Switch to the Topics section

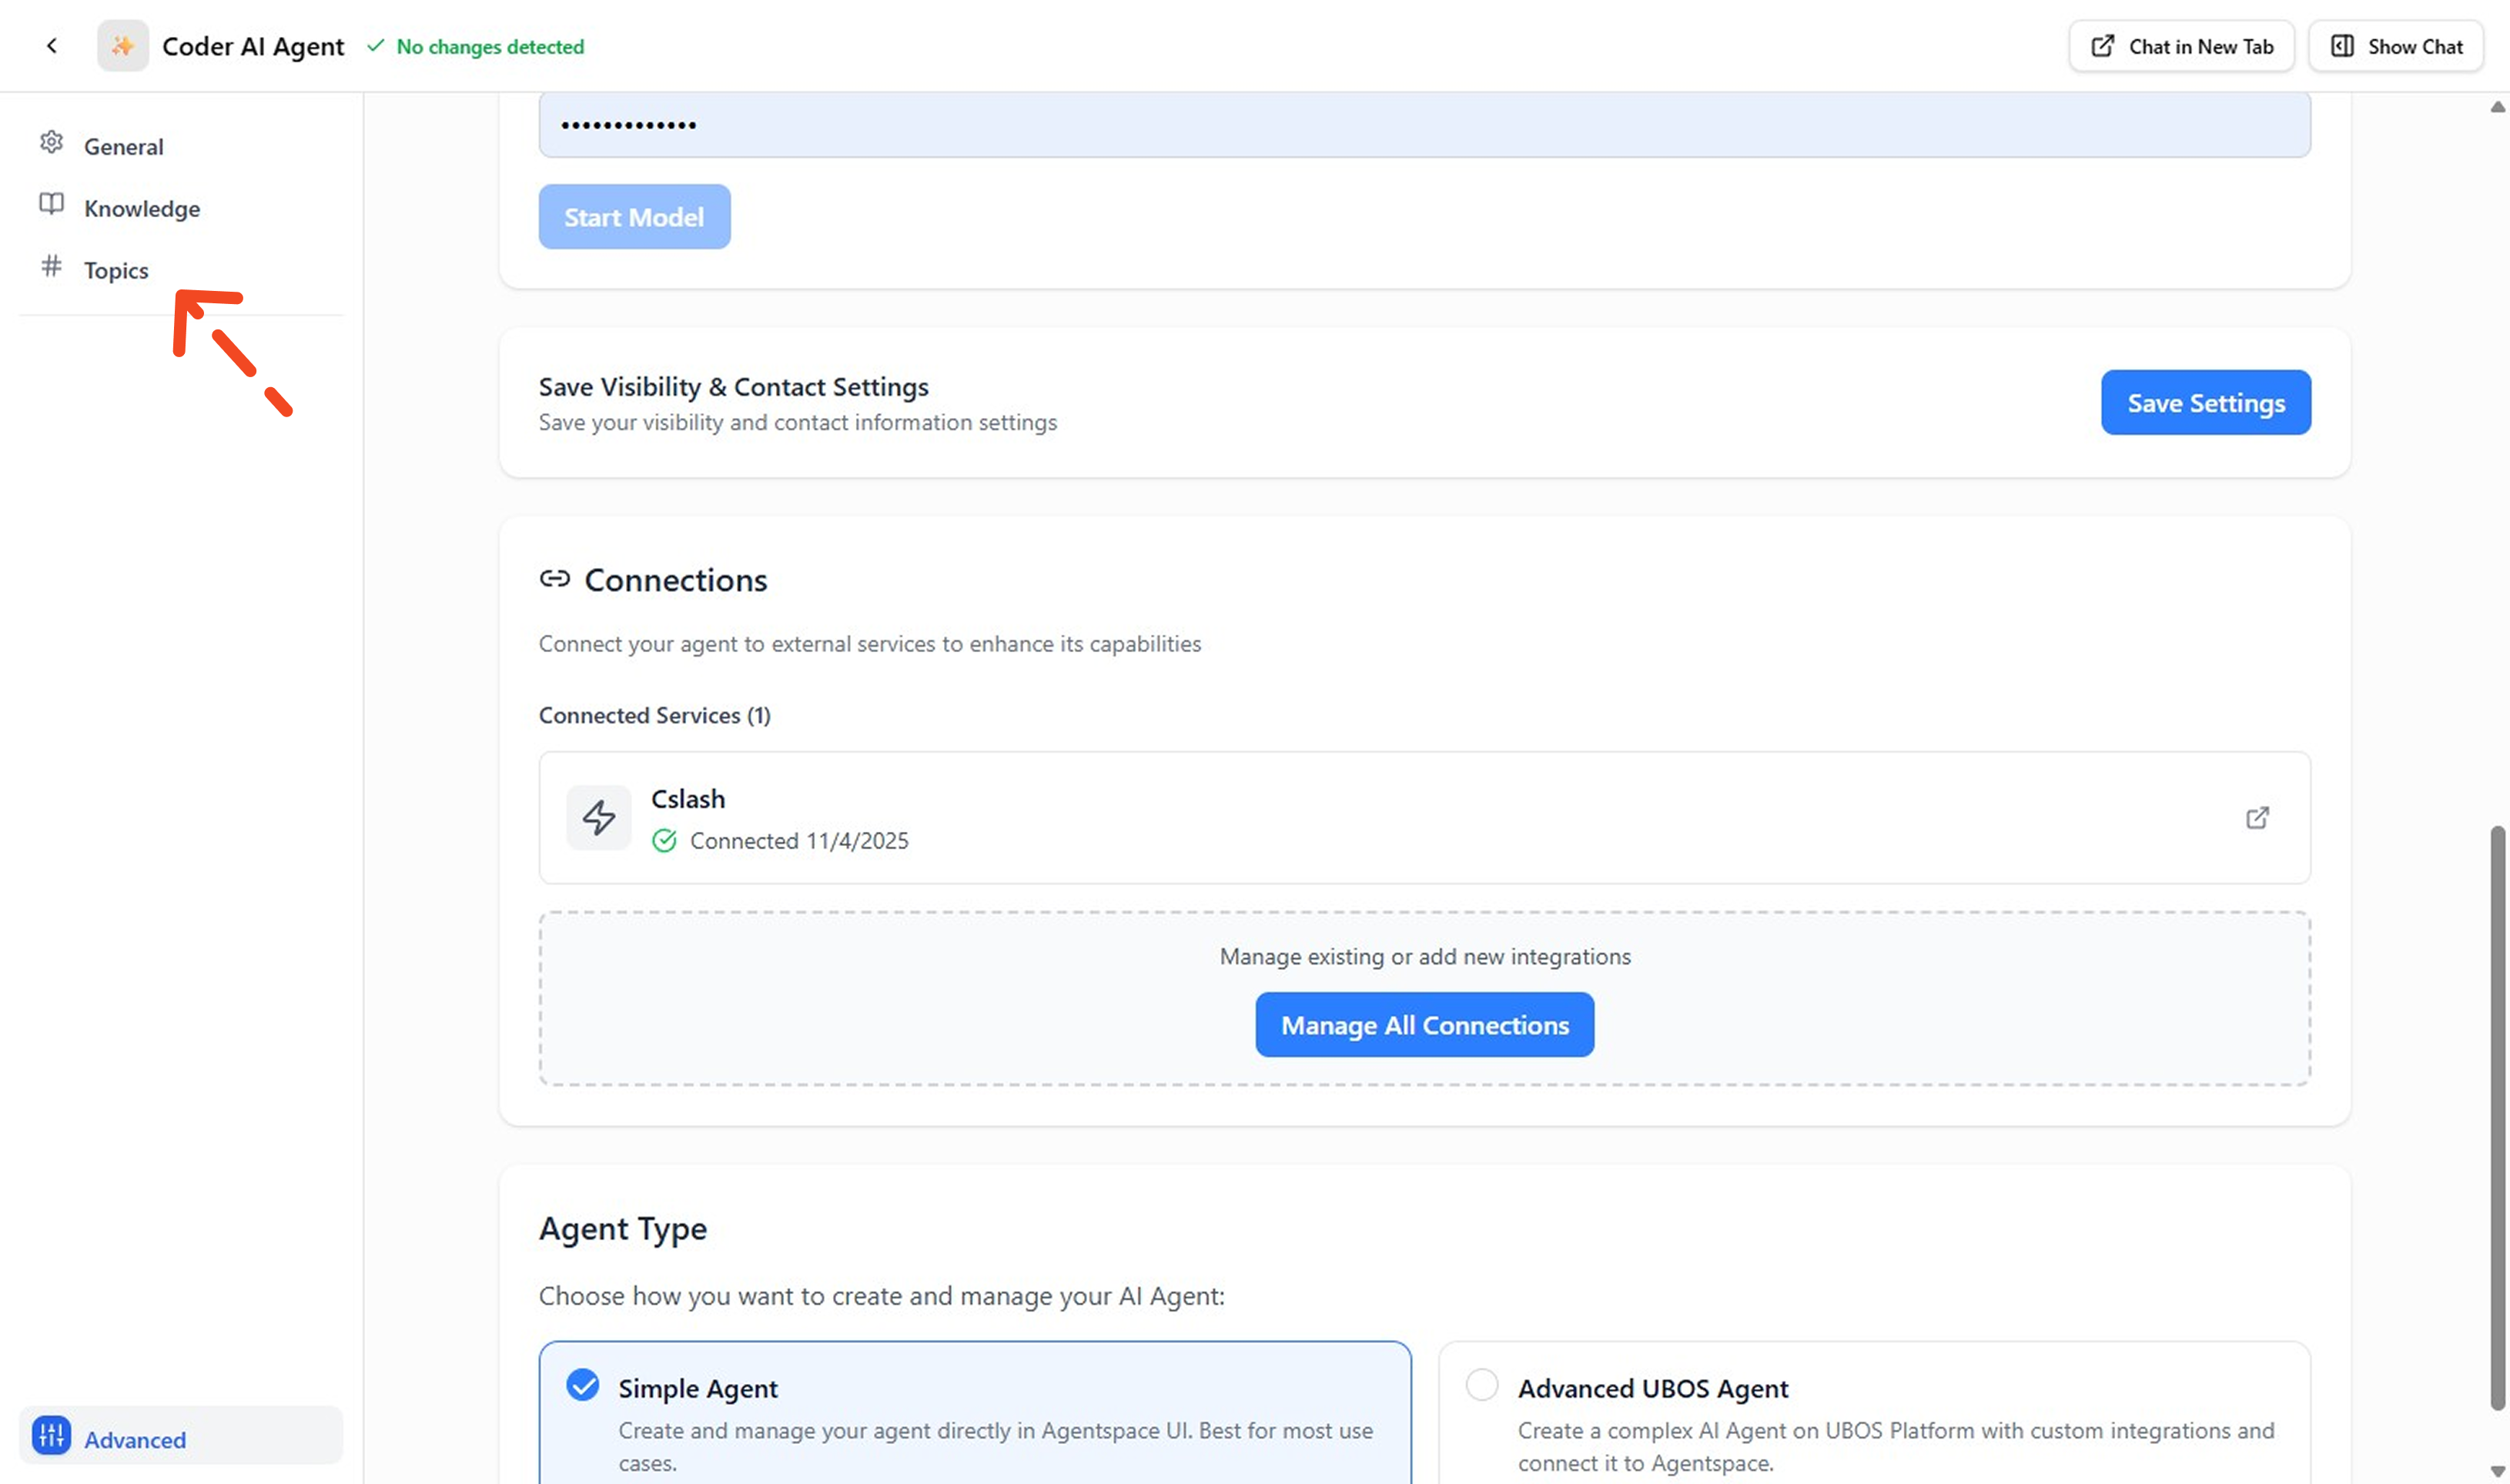click(116, 270)
